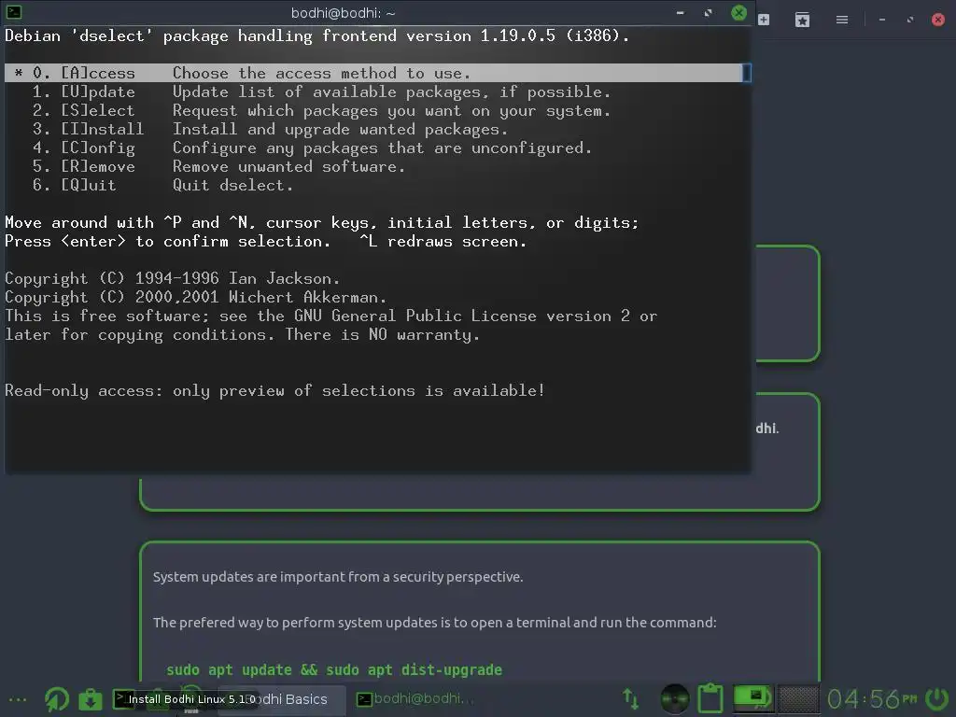Open the clipboard icon in the system tray
This screenshot has width=956, height=717.
710,698
